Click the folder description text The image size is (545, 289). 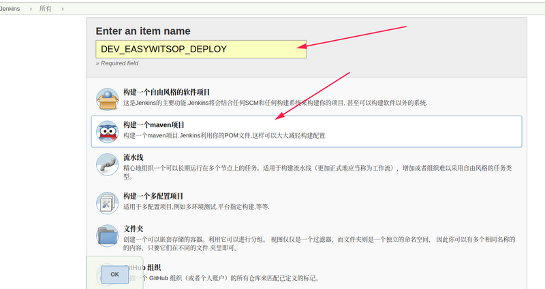coord(319,243)
